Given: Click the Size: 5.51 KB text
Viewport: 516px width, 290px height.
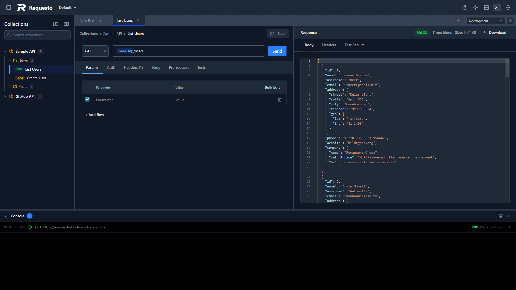Looking at the screenshot, I should pos(465,32).
